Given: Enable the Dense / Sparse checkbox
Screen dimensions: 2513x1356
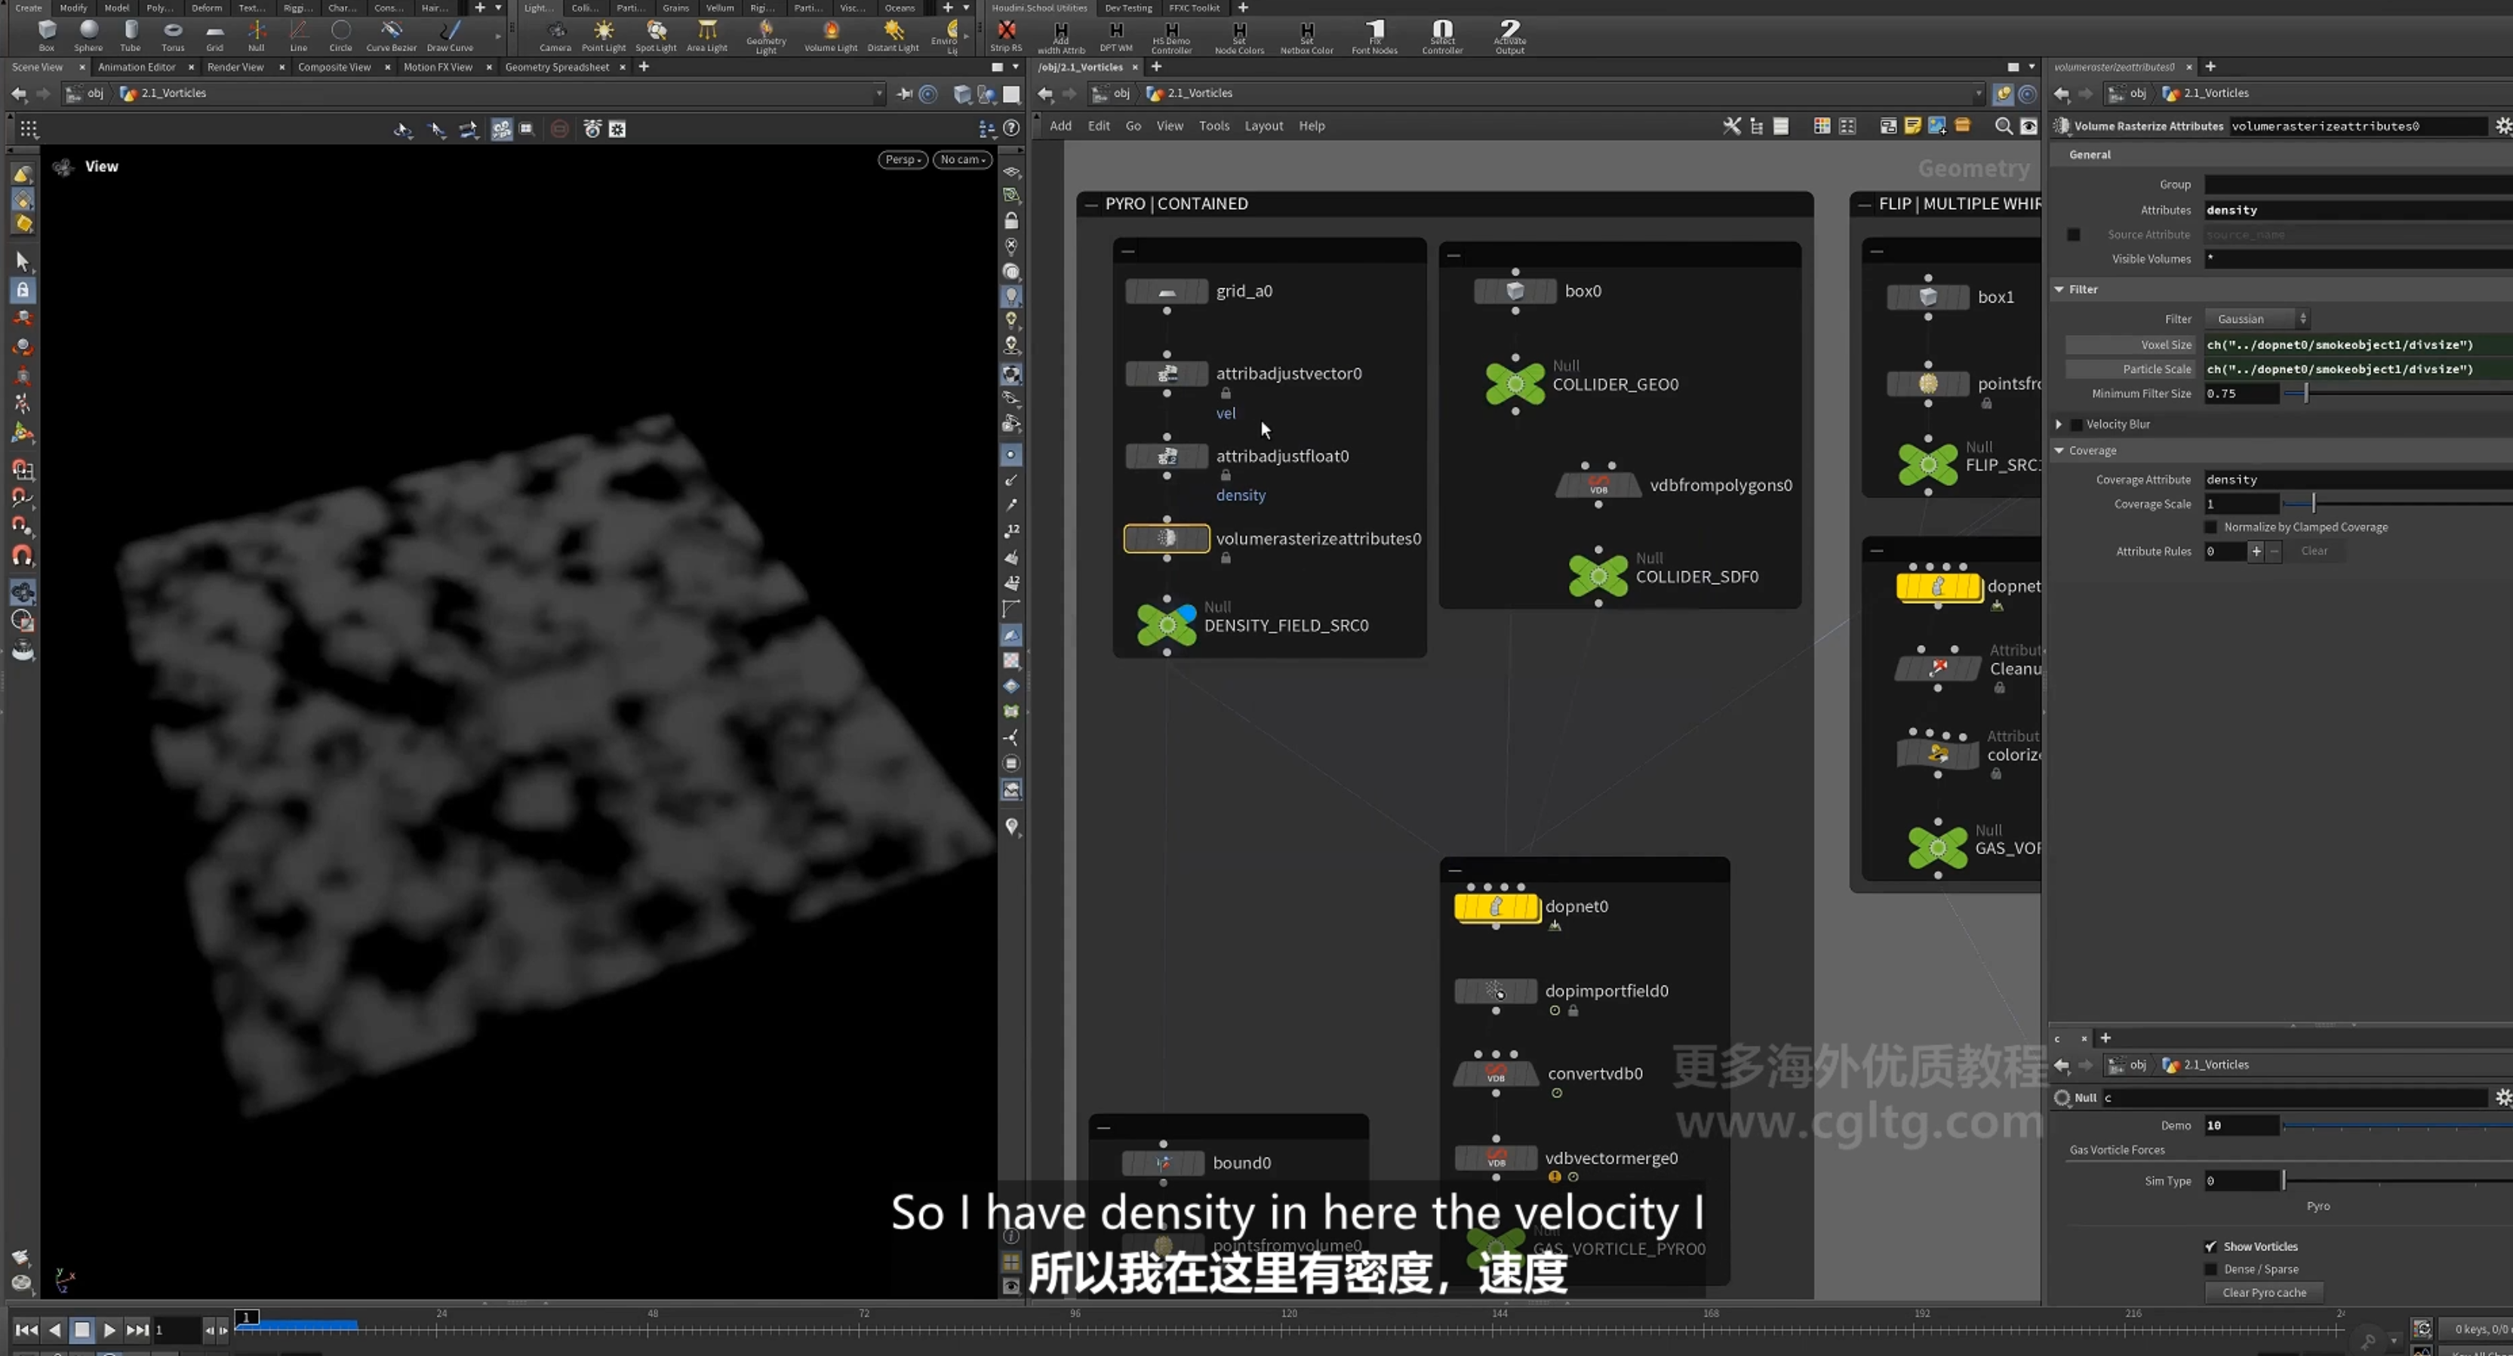Looking at the screenshot, I should click(2210, 1269).
